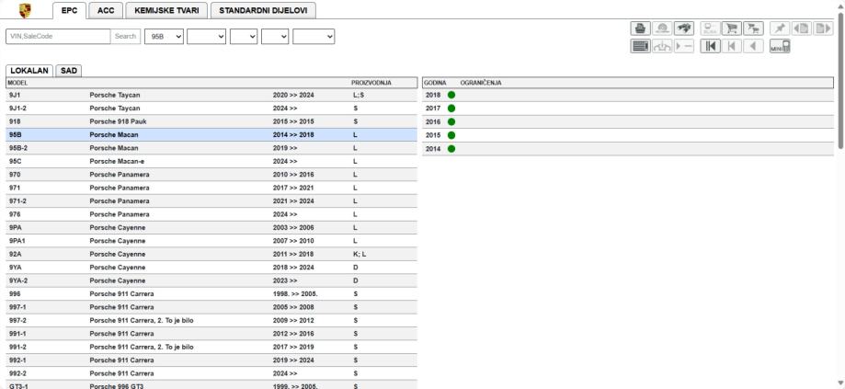
Task: Open the last dropdown in filter row
Action: [x=314, y=36]
